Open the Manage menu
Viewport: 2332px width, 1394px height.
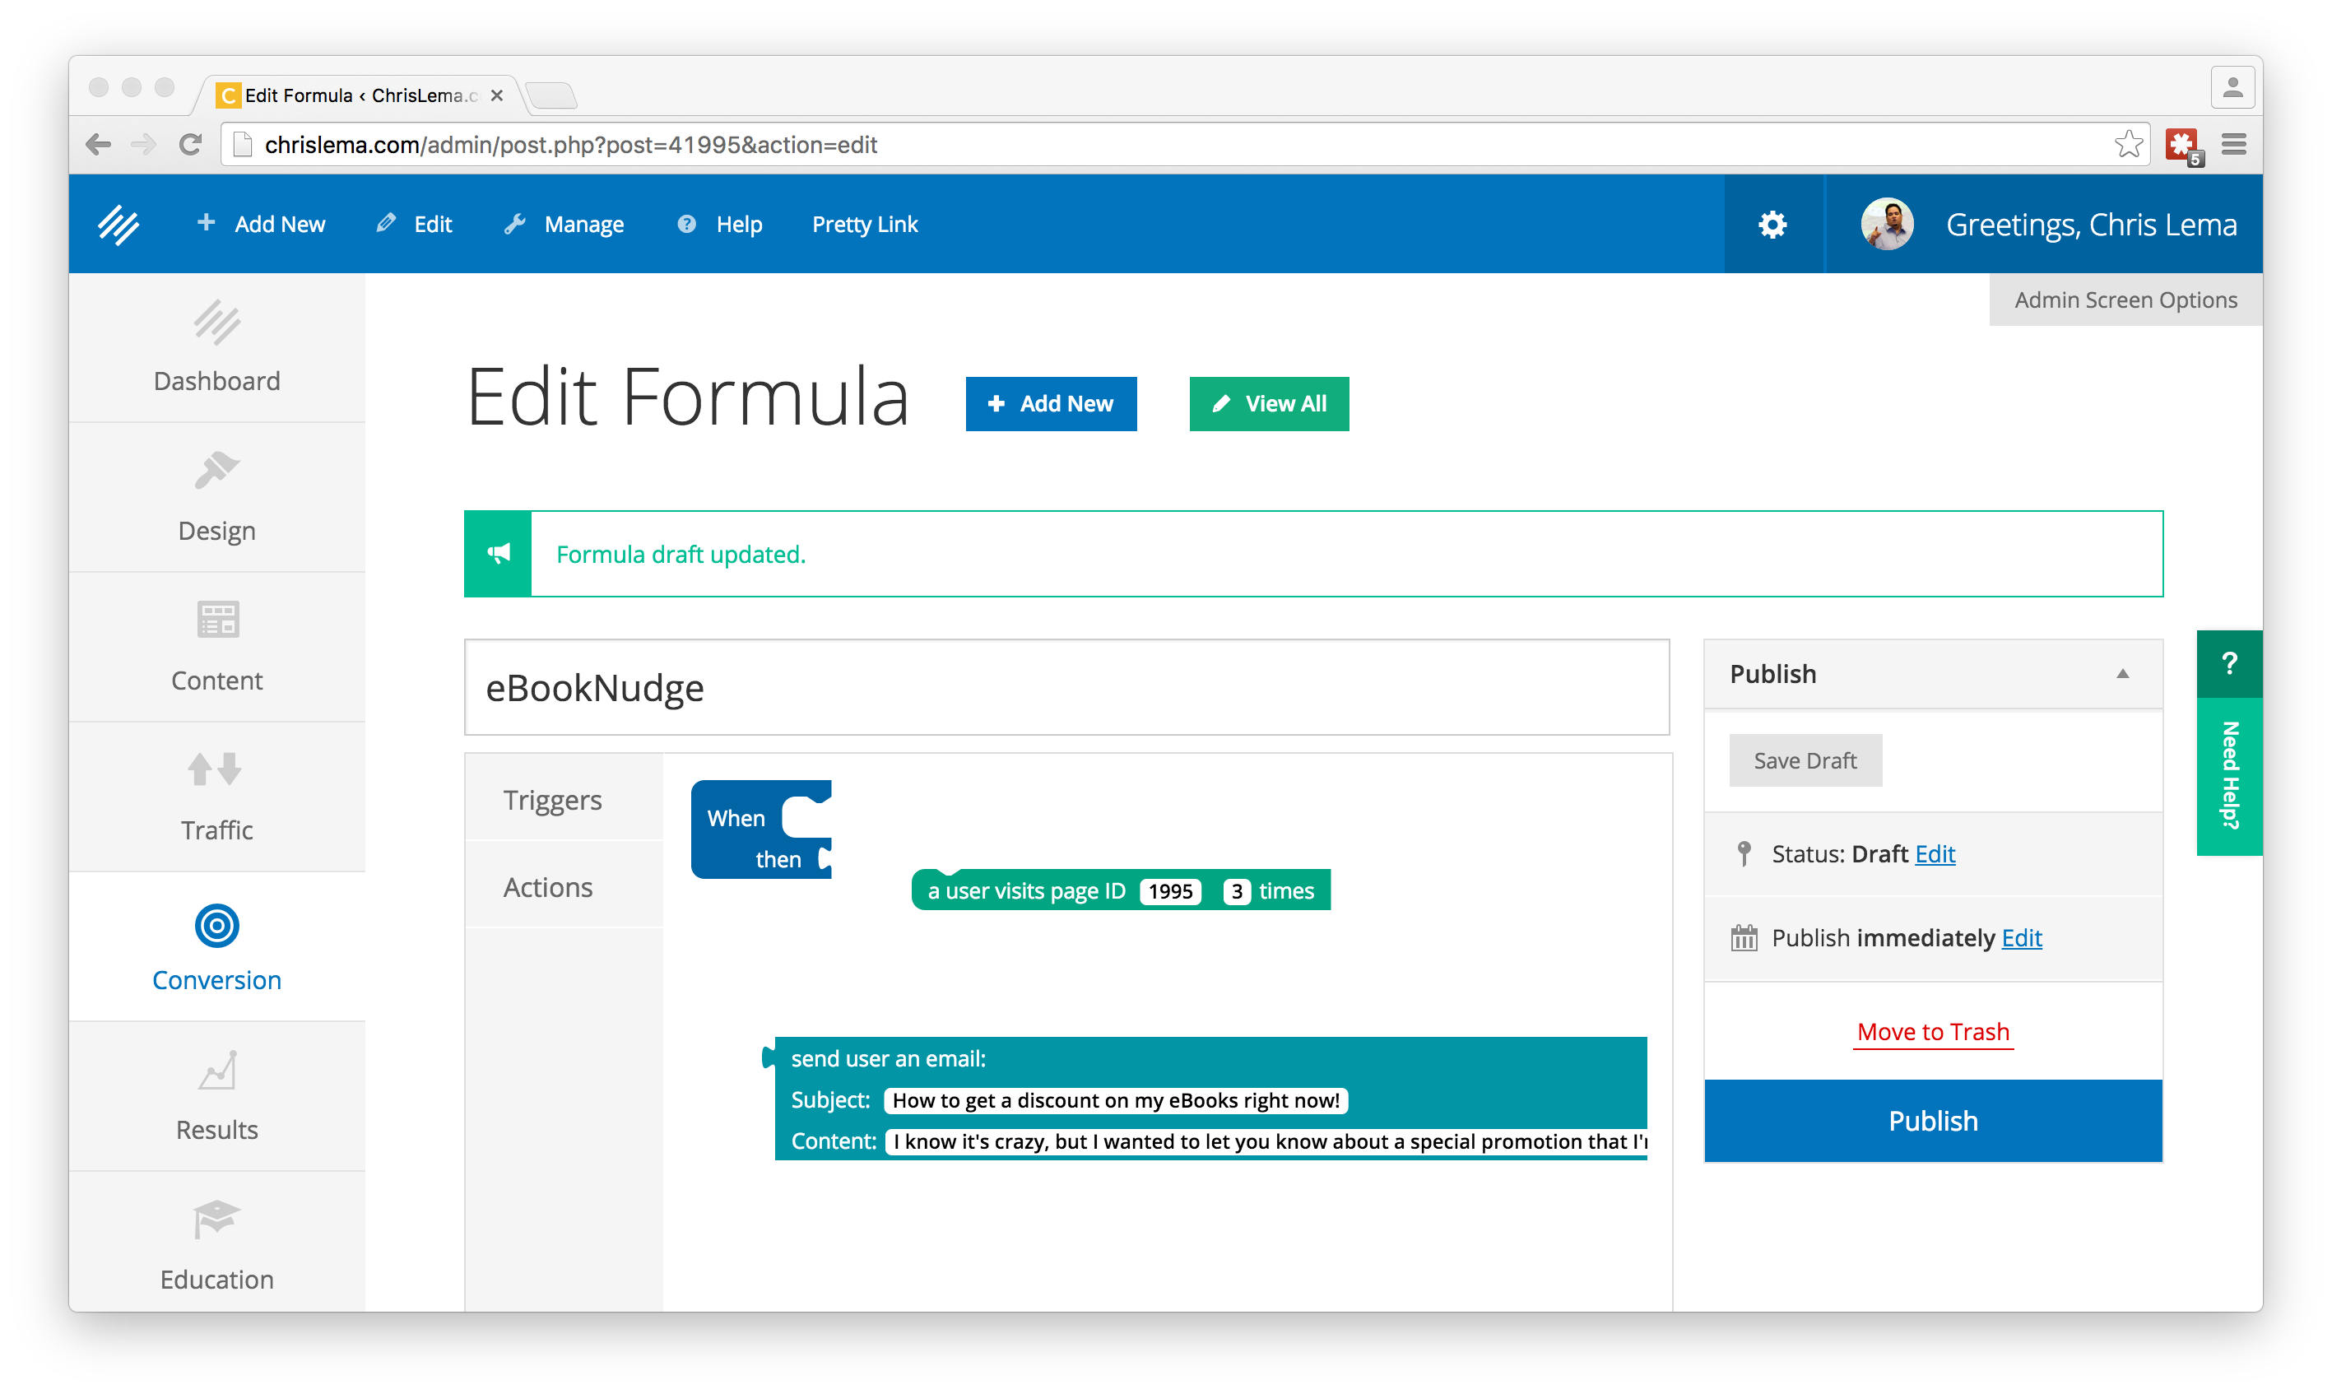(x=565, y=225)
